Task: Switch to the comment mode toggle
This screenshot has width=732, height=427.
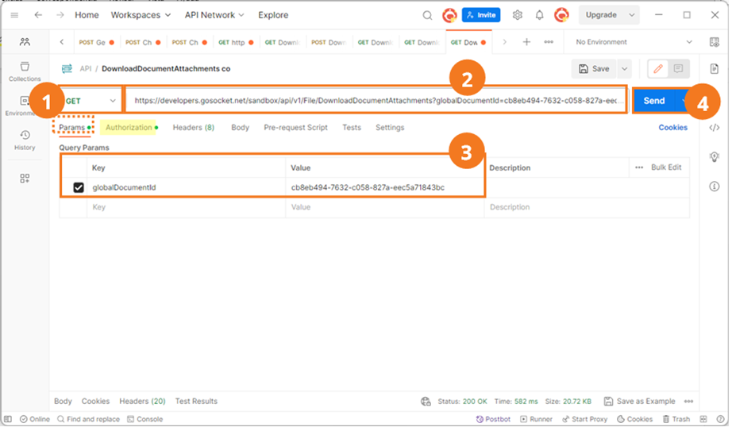Action: coord(678,69)
